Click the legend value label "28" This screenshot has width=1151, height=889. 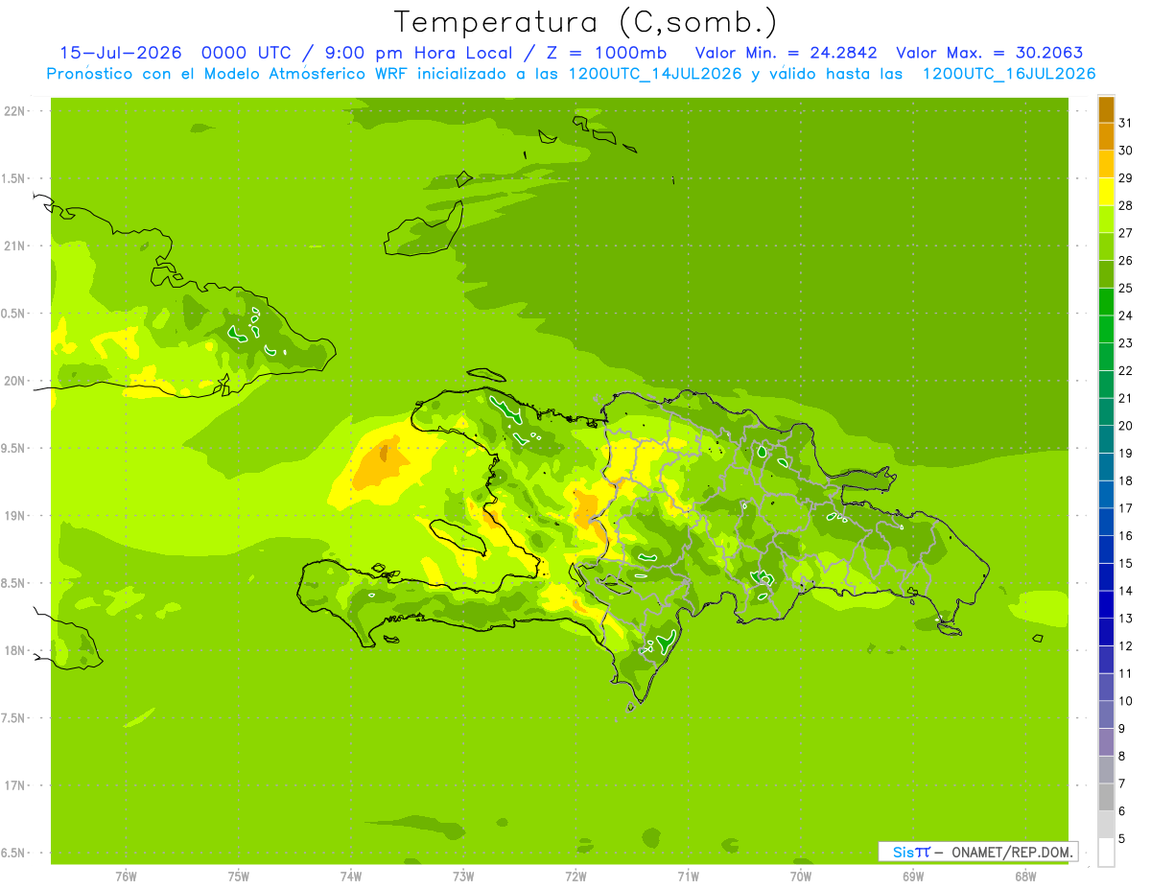1125,205
